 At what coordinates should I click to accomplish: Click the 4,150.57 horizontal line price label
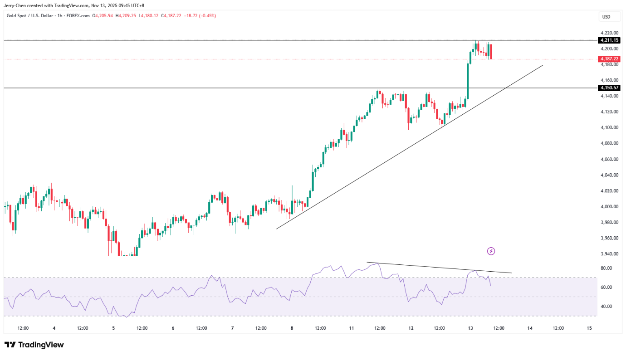pos(609,88)
